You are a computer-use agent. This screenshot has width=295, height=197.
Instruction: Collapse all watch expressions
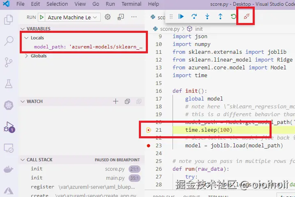point(127,101)
